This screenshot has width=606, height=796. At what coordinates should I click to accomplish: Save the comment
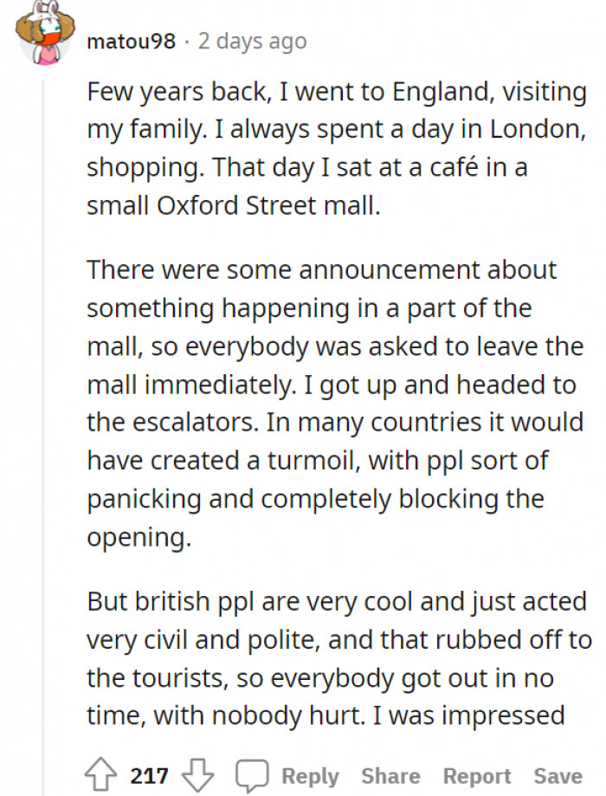(x=558, y=775)
